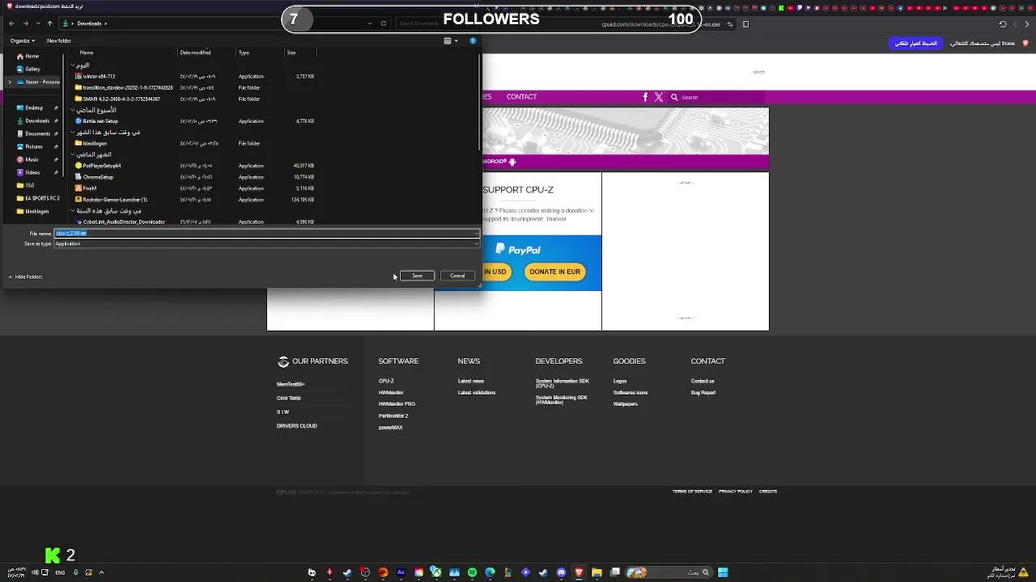1036x582 pixels.
Task: Click DONATE IN EUR button
Action: point(554,272)
